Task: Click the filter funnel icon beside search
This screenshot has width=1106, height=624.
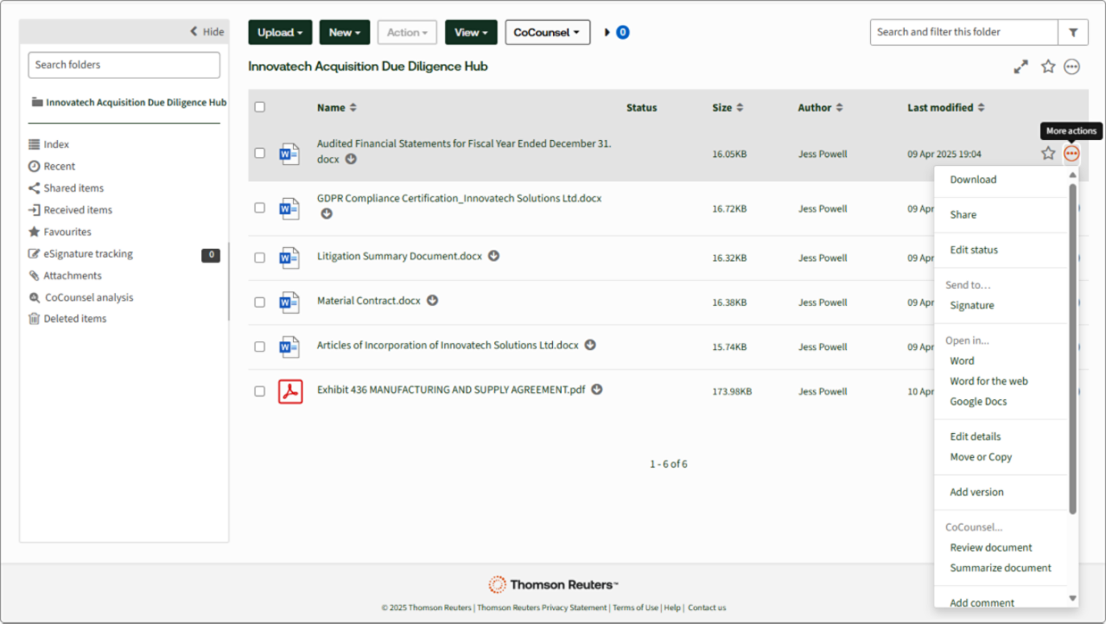Action: [x=1073, y=33]
